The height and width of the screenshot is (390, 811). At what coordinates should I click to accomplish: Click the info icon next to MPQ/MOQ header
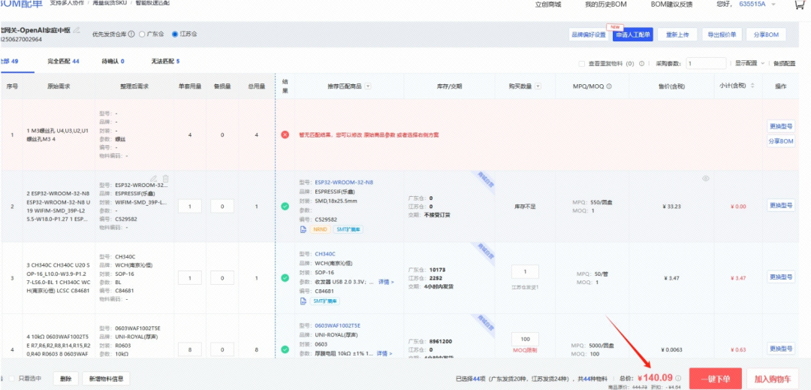coord(609,86)
